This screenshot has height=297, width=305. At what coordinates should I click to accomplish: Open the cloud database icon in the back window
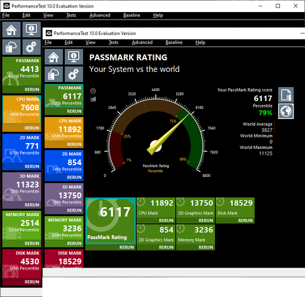click(11, 47)
